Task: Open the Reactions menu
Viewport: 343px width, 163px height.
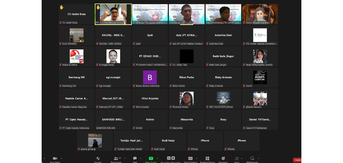Action: (223, 159)
